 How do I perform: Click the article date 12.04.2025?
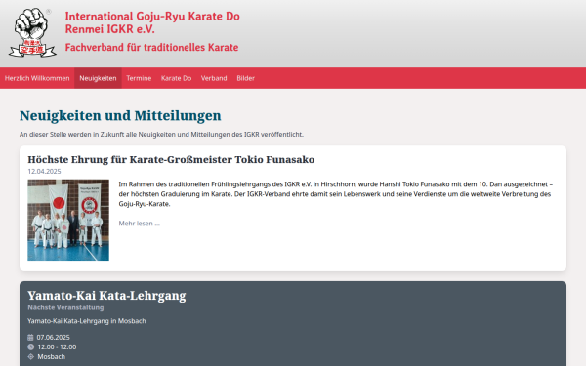pos(44,172)
